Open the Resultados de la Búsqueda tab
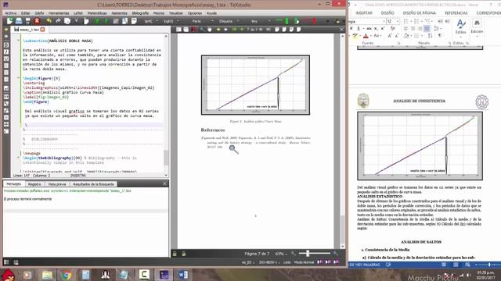Screen dimensions: 501x281 [93, 184]
